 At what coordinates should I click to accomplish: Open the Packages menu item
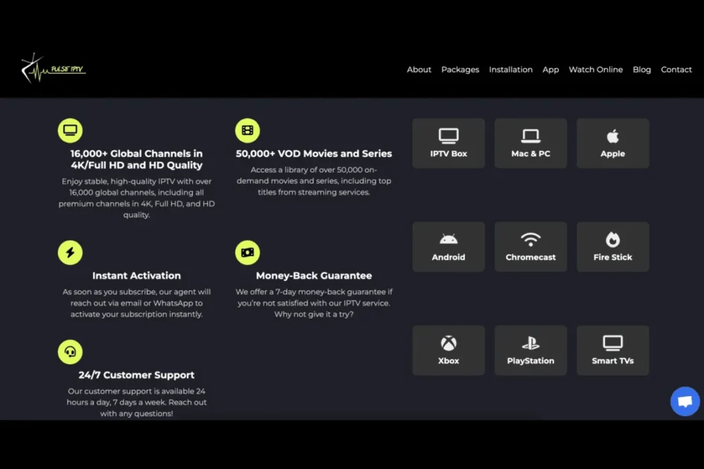(x=460, y=69)
